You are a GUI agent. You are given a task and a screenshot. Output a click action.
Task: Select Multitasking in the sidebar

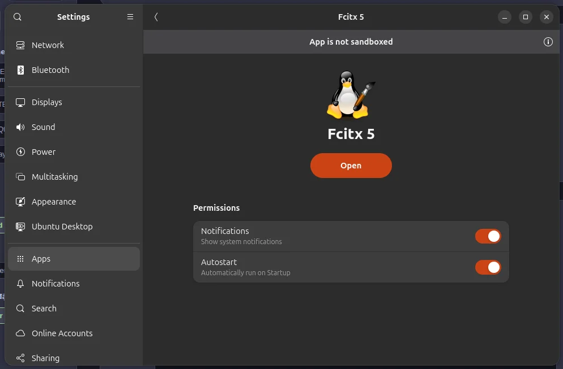pyautogui.click(x=74, y=177)
